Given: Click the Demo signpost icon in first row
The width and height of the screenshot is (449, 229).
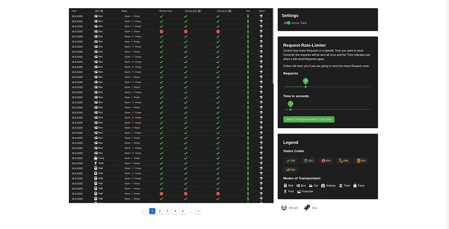Looking at the screenshot, I should (261, 16).
